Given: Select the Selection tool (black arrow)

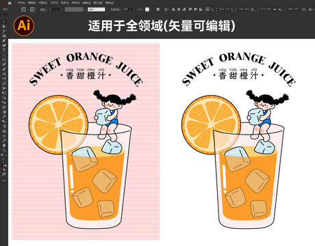Looking at the screenshot, I should pos(4,22).
